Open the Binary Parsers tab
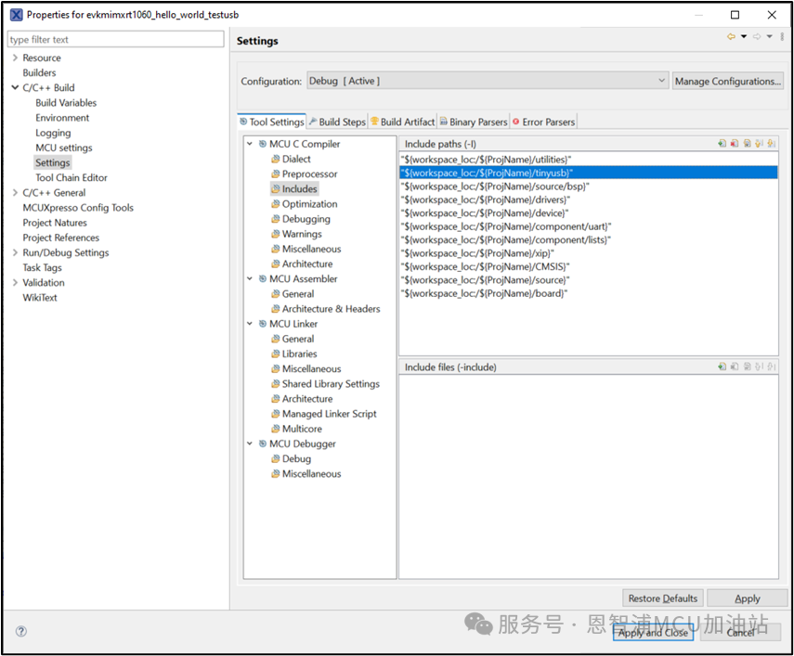The image size is (794, 656). pos(474,122)
